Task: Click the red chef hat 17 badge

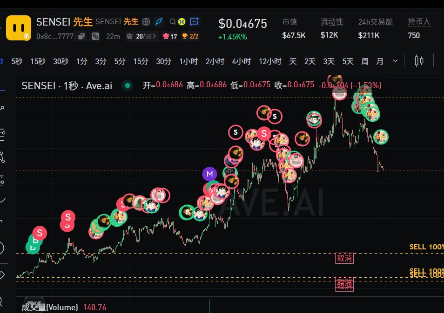Action: 170,36
